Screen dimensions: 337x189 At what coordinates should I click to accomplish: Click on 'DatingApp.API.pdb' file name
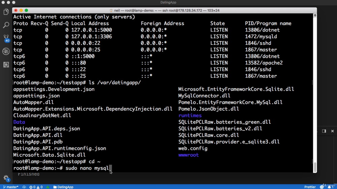38,142
